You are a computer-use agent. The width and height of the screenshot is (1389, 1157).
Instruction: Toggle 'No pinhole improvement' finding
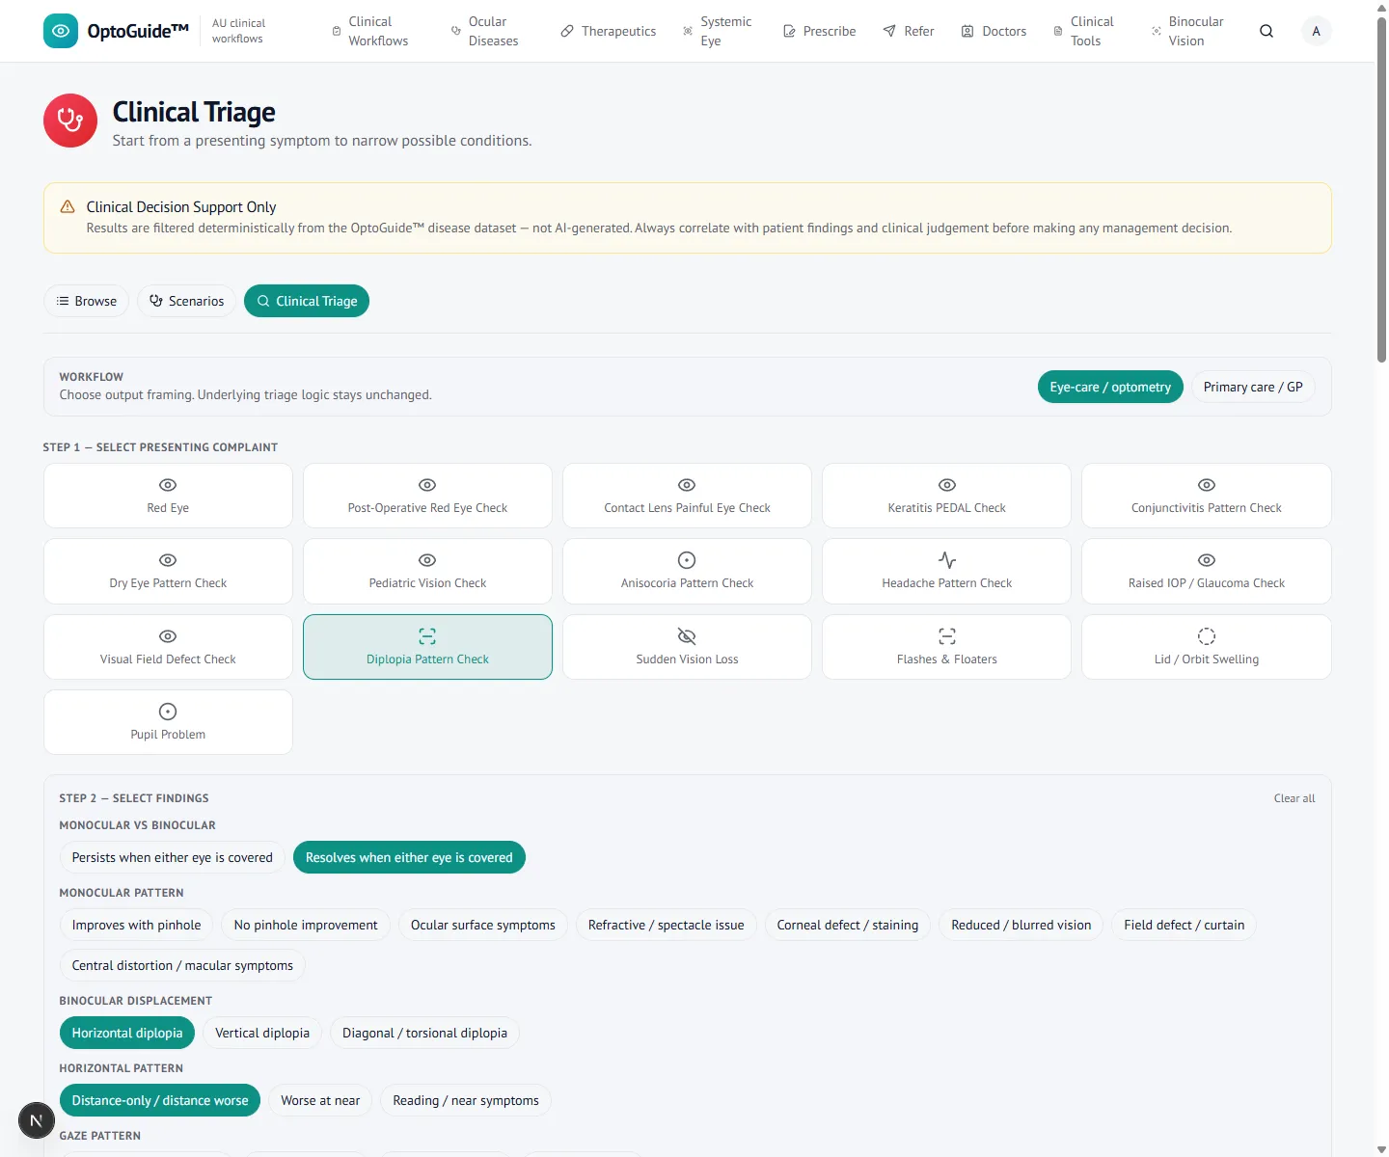306,925
